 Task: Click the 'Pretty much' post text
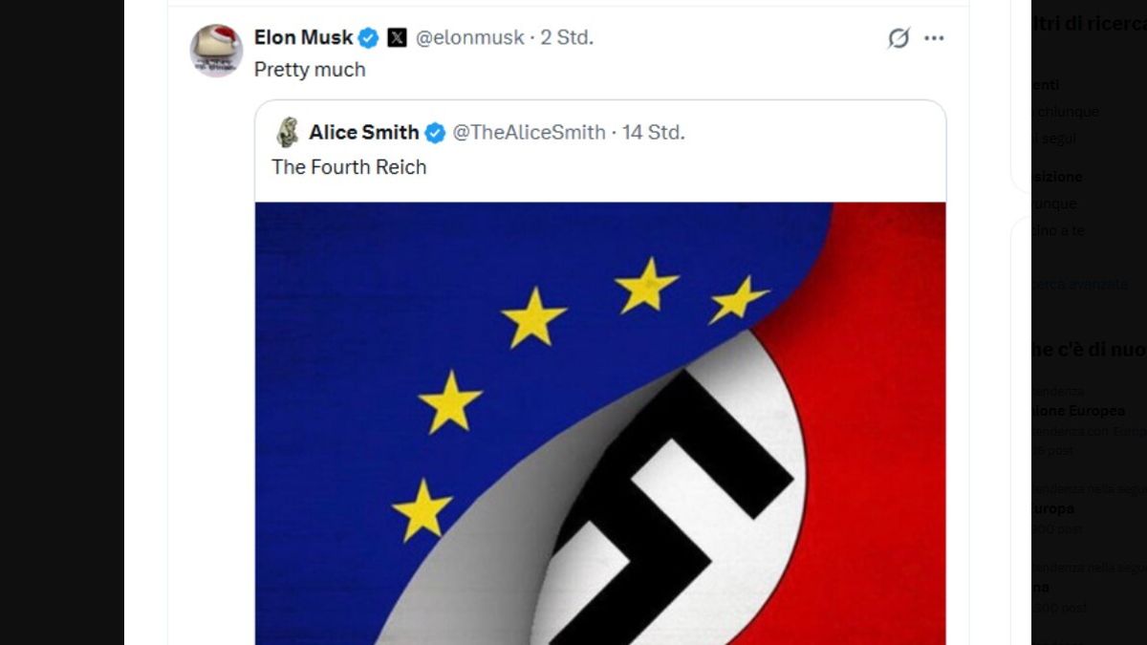point(310,70)
